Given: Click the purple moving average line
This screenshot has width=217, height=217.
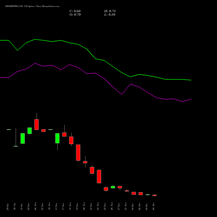Looking at the screenshot, I should [95, 73].
